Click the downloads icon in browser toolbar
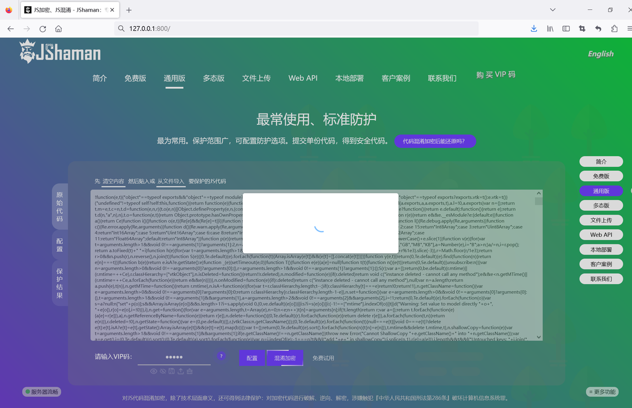This screenshot has height=408, width=632. pos(534,29)
